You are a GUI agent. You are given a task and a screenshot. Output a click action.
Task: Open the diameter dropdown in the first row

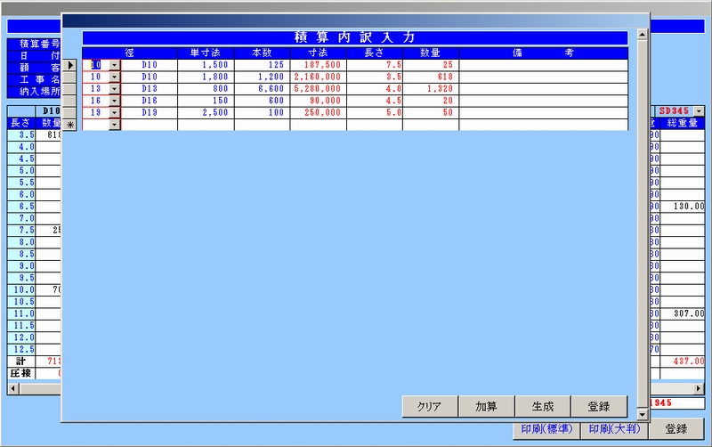point(114,65)
